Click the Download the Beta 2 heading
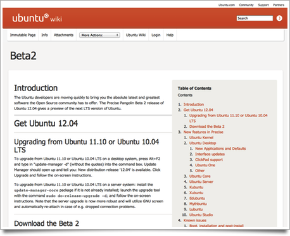 47,223
